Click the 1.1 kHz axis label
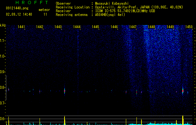Screen dimensions: 196x125 (2, 41)
